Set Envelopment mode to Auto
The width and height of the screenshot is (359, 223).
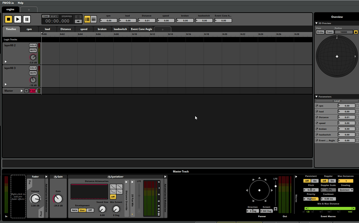(74, 210)
